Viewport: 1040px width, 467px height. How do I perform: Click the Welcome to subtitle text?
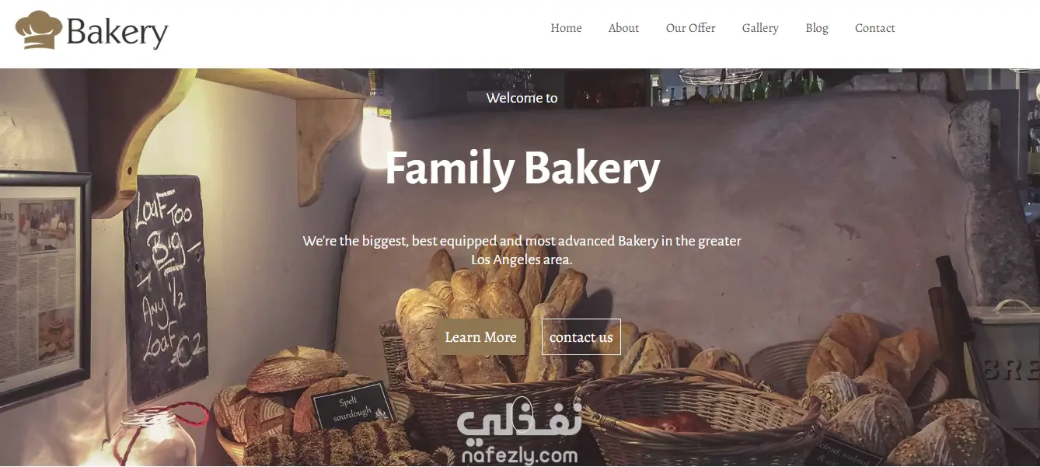[x=522, y=98]
